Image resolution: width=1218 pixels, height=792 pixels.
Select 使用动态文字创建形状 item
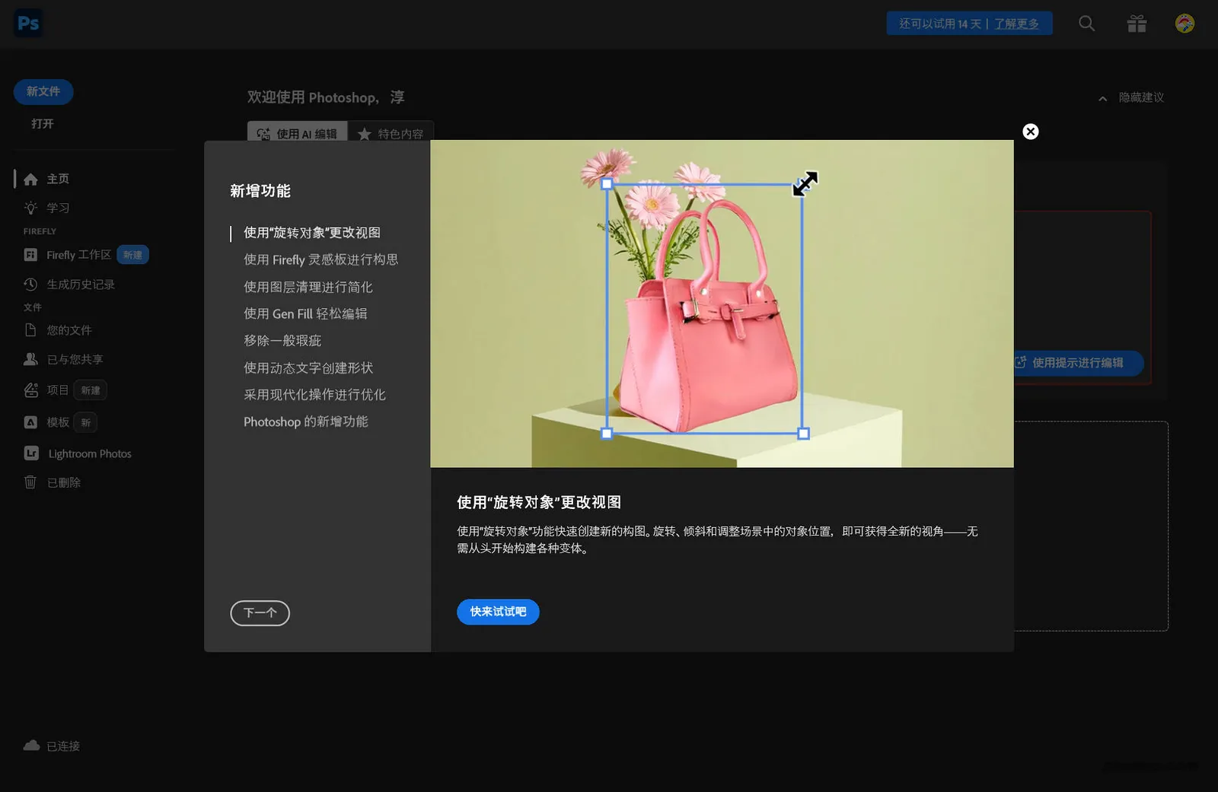point(308,367)
